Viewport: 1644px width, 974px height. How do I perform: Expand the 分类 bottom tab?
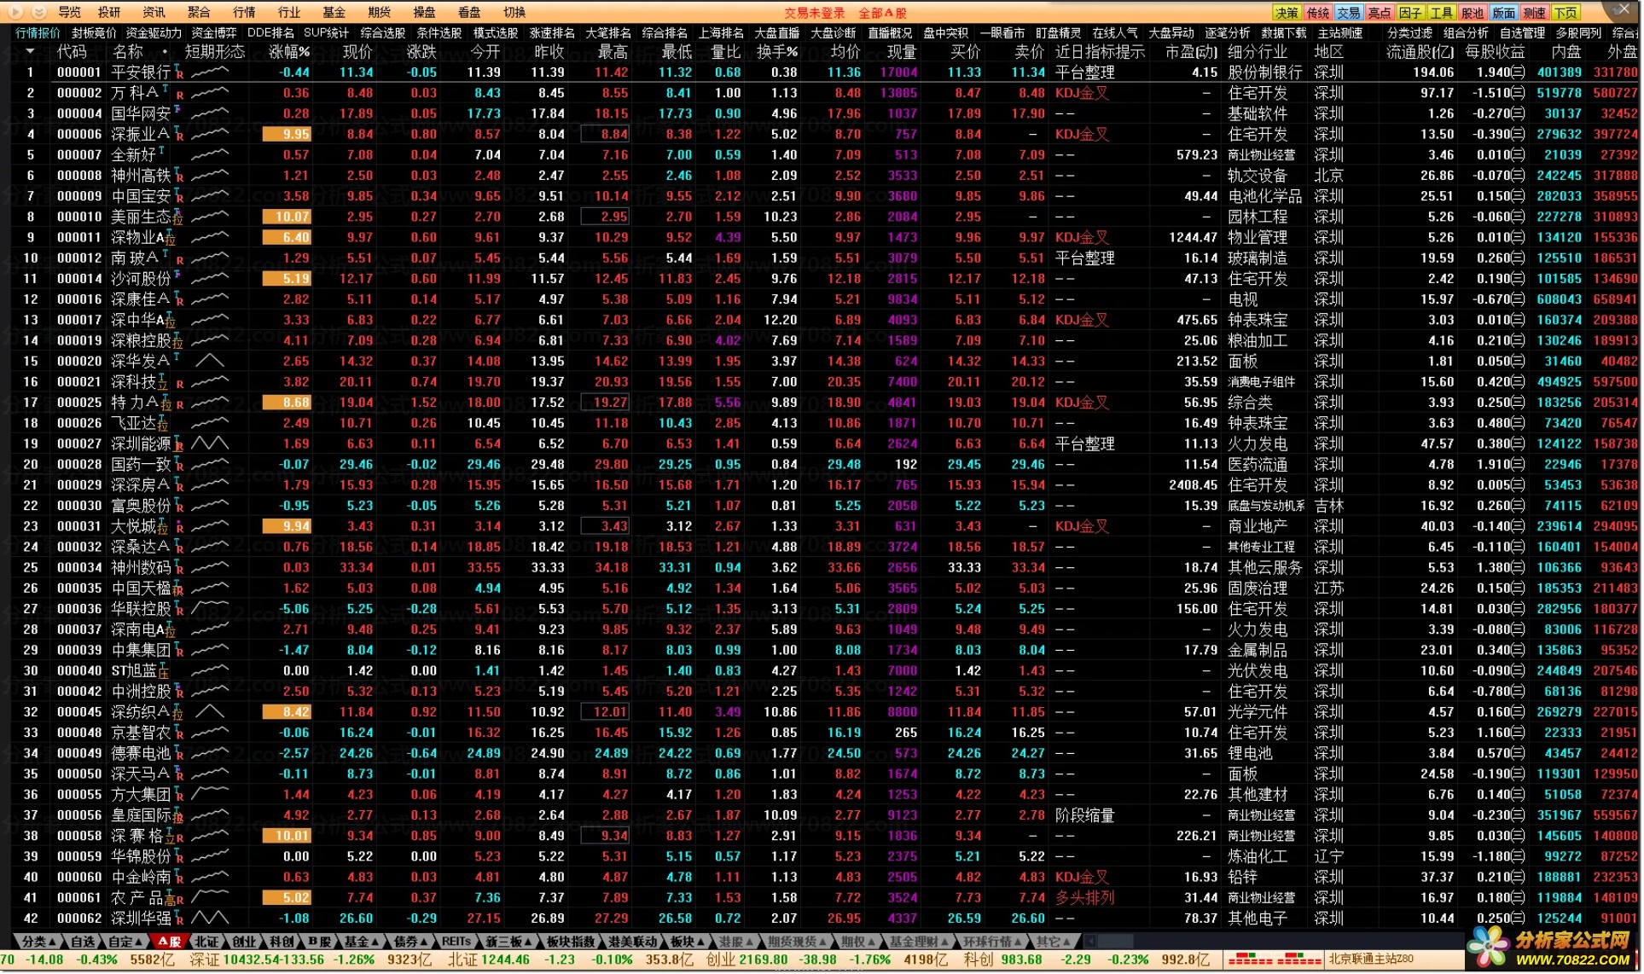point(39,942)
